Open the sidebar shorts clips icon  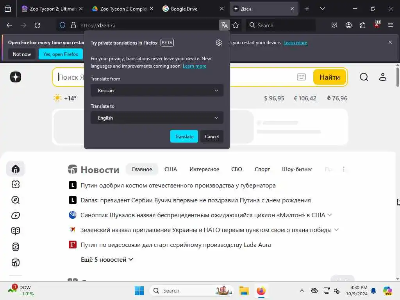(16, 247)
